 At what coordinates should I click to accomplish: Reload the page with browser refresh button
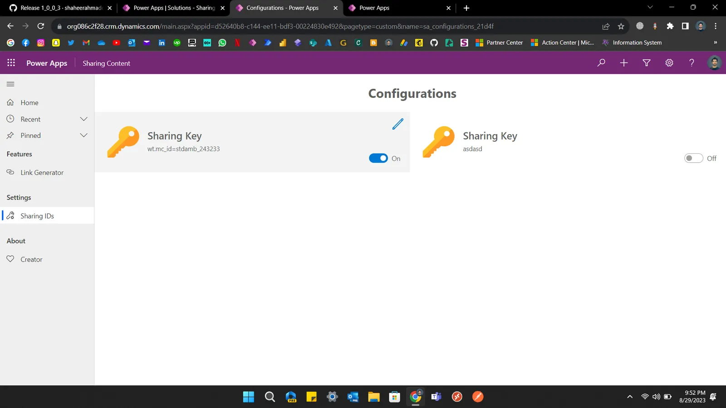(41, 26)
